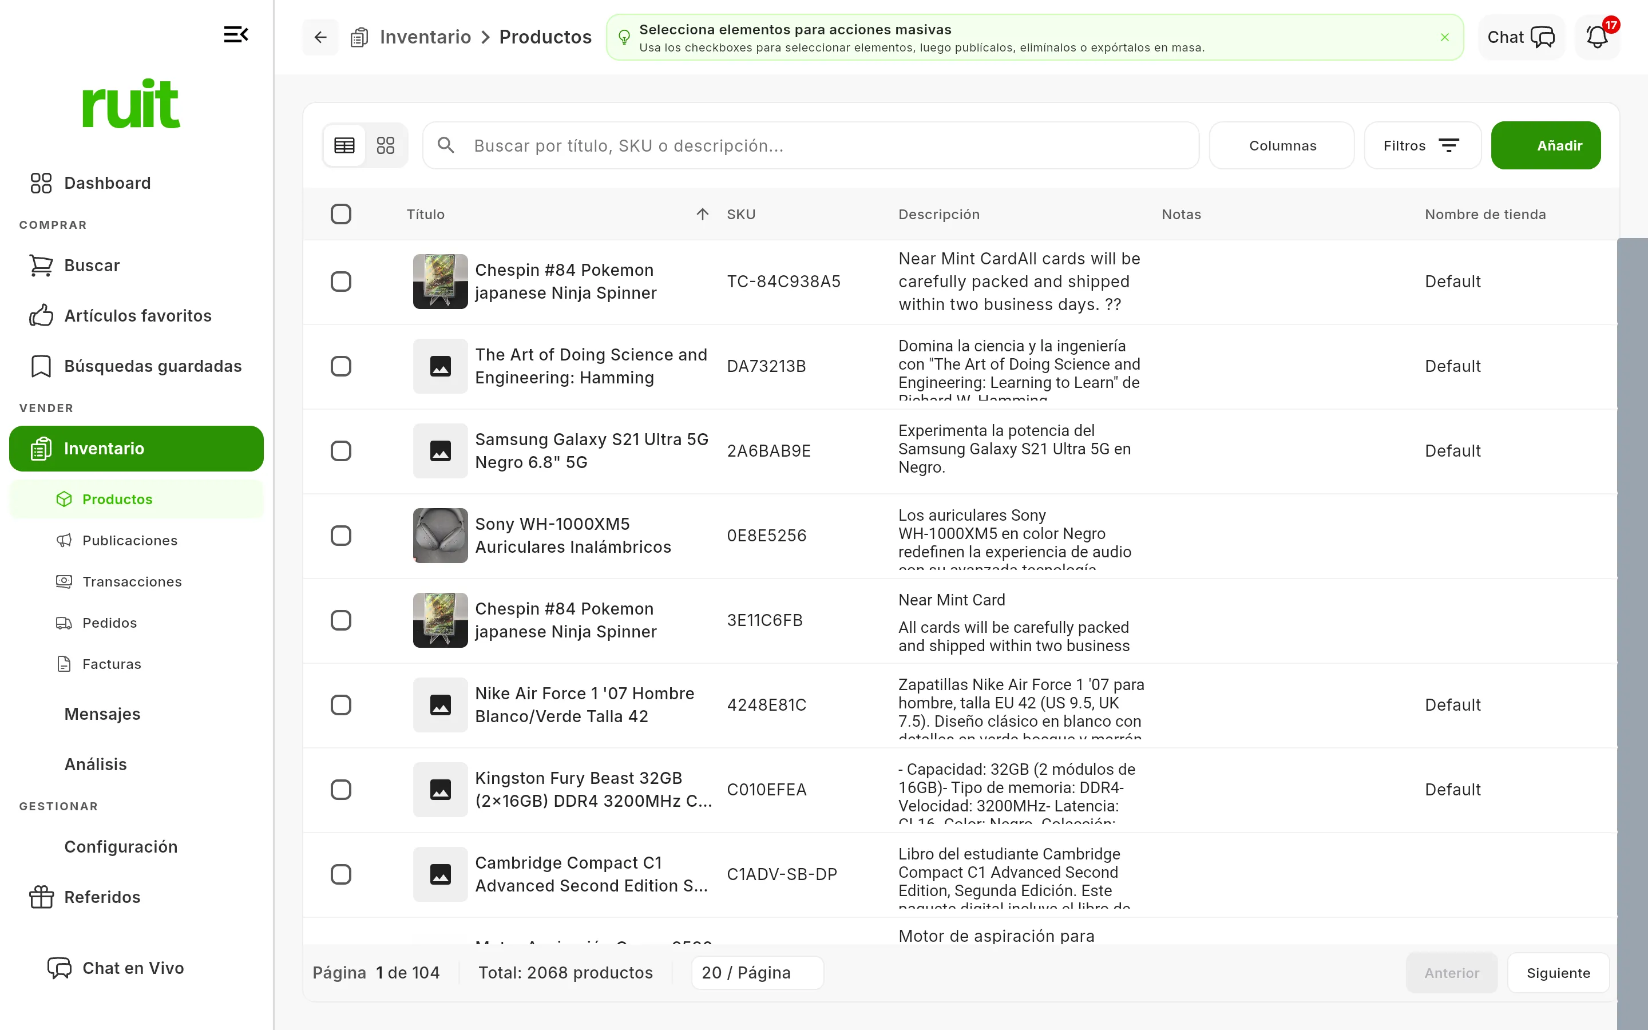Click the Notas column header
This screenshot has width=1648, height=1030.
pyautogui.click(x=1182, y=214)
